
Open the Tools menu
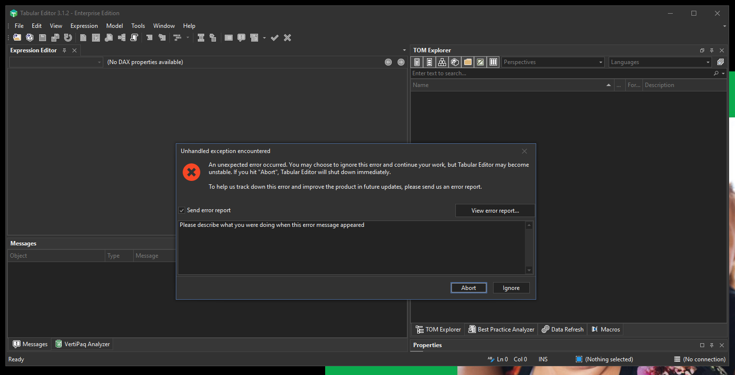coord(138,26)
